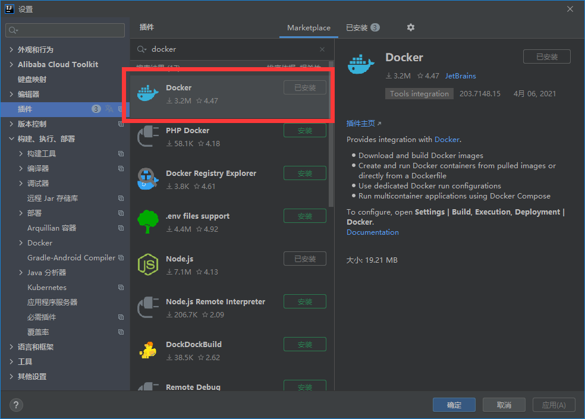Expand the 外观和行为 tree section
The height and width of the screenshot is (419, 585).
(12, 49)
